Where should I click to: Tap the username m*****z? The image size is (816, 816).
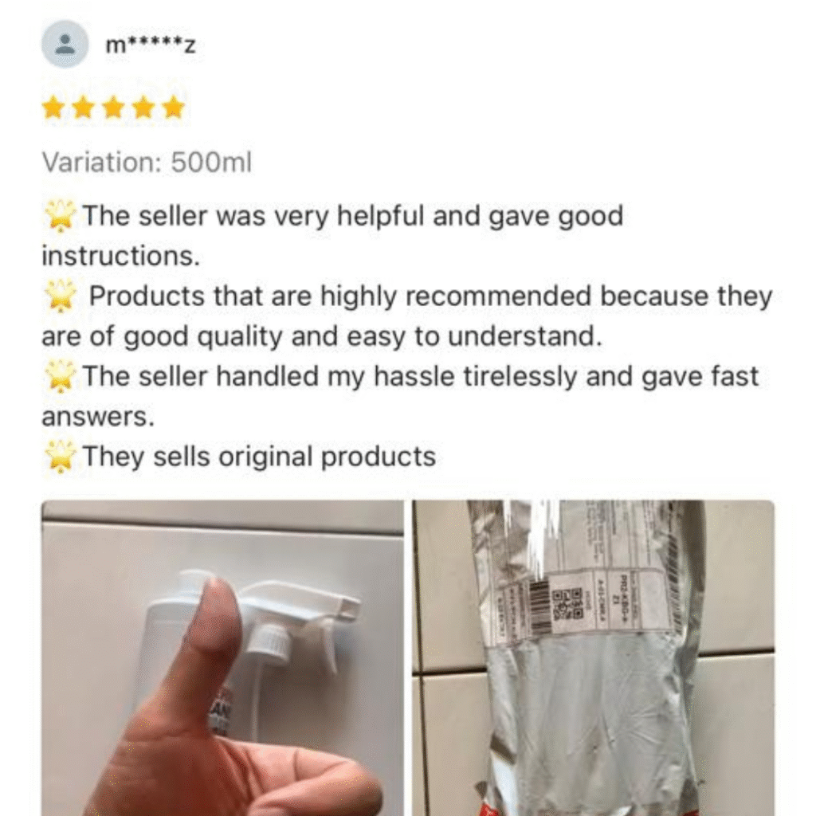pyautogui.click(x=151, y=45)
